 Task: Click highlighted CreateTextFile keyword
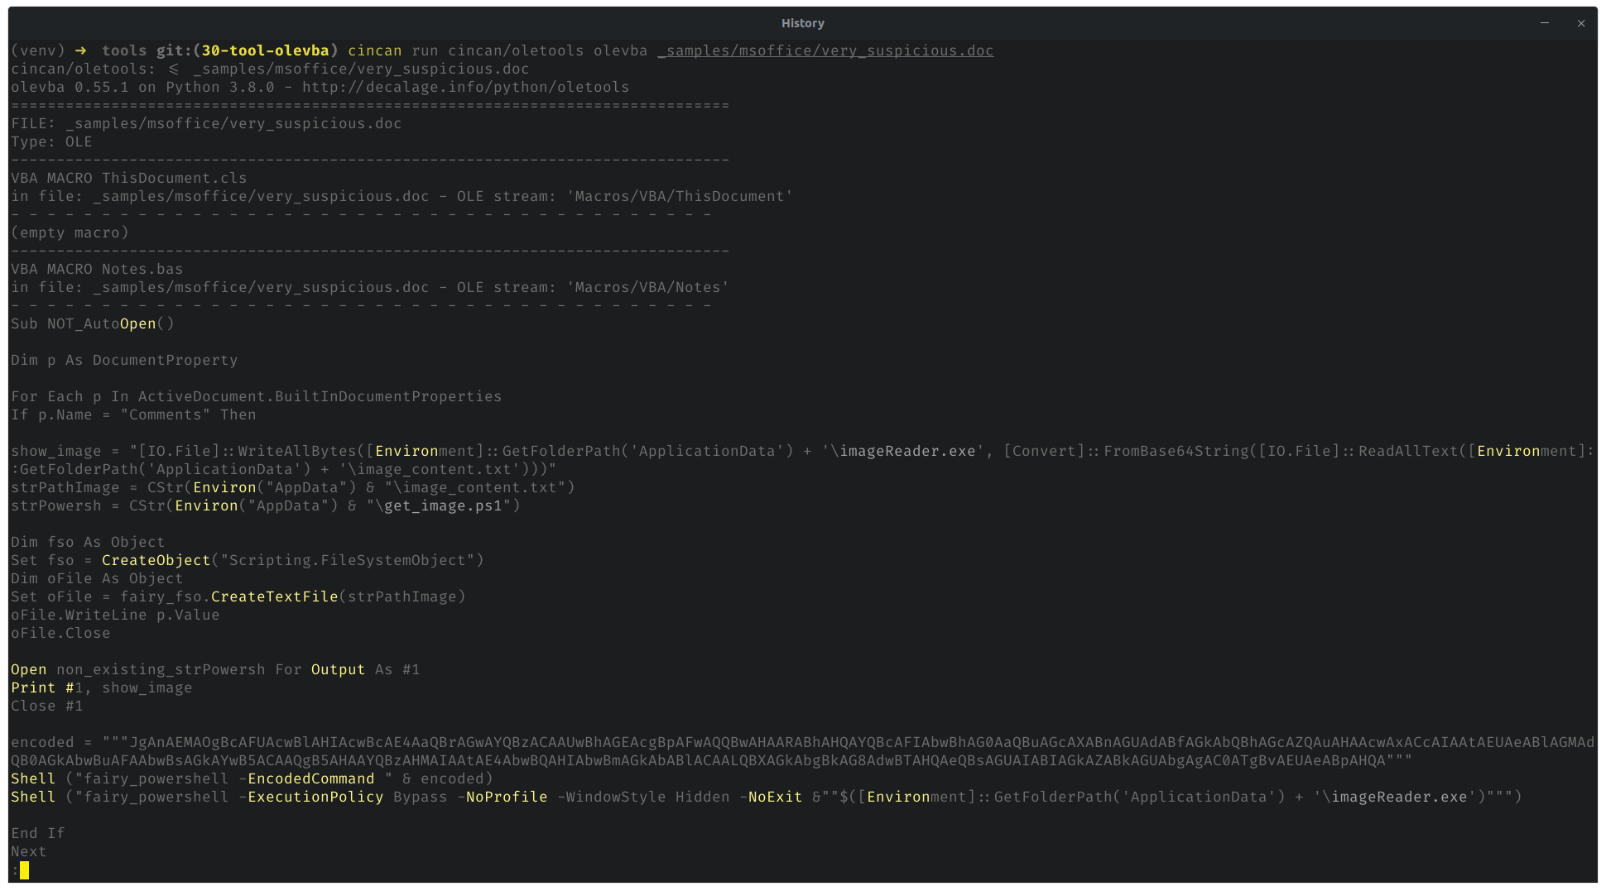click(275, 597)
